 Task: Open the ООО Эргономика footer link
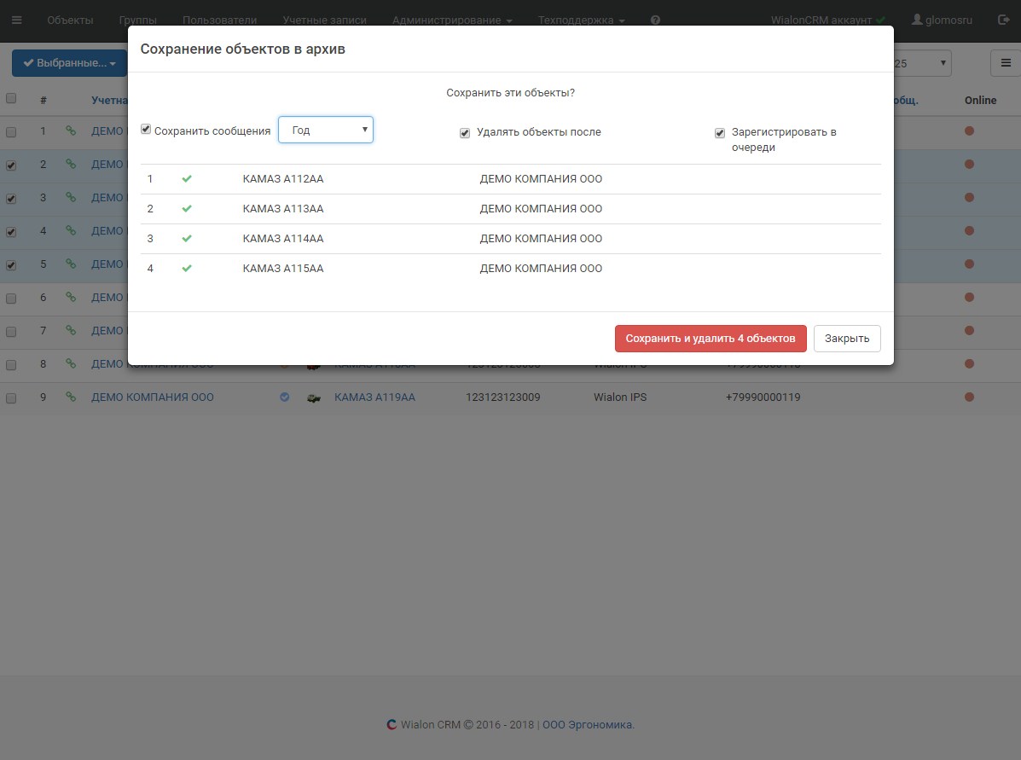[x=589, y=725]
